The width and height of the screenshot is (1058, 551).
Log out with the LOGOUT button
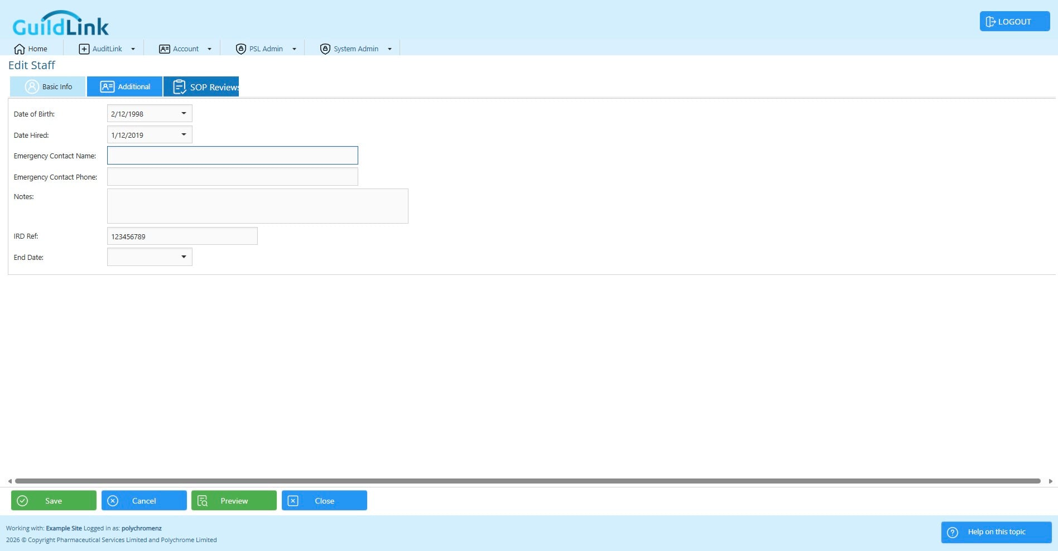pos(1014,21)
